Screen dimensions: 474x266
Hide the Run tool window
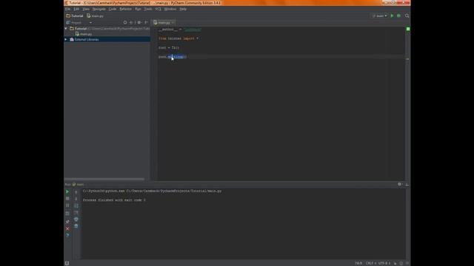pos(407,184)
